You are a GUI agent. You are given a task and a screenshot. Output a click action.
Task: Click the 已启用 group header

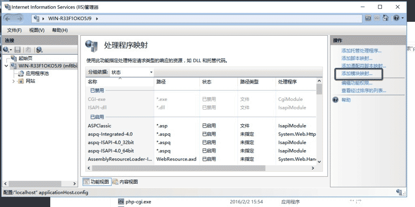[x=97, y=117]
